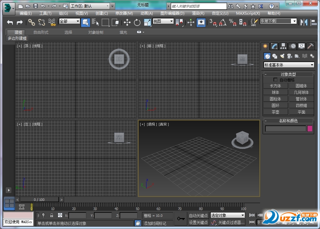Activate the Select and Rotate tool
Viewport: 320px width, 229px height.
click(x=137, y=22)
